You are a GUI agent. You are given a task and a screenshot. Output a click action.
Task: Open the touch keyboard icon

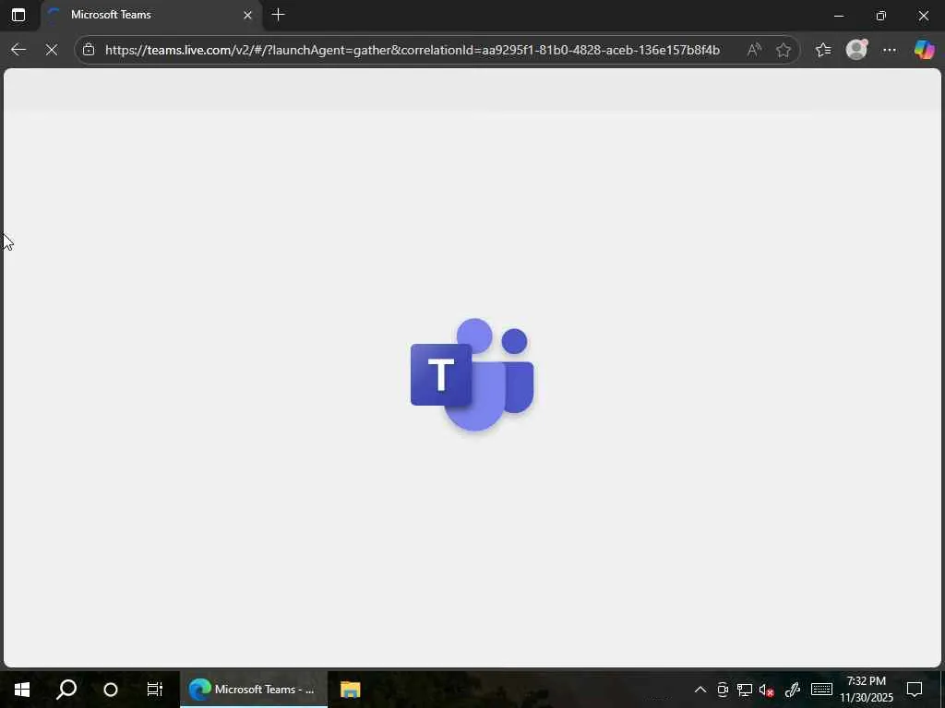821,690
